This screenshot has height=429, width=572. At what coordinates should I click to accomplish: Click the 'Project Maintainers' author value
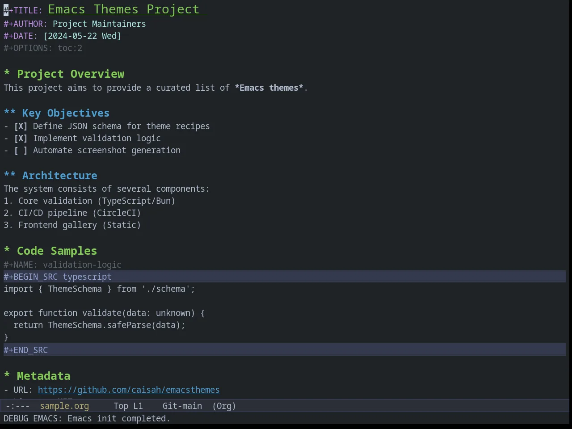pyautogui.click(x=99, y=24)
